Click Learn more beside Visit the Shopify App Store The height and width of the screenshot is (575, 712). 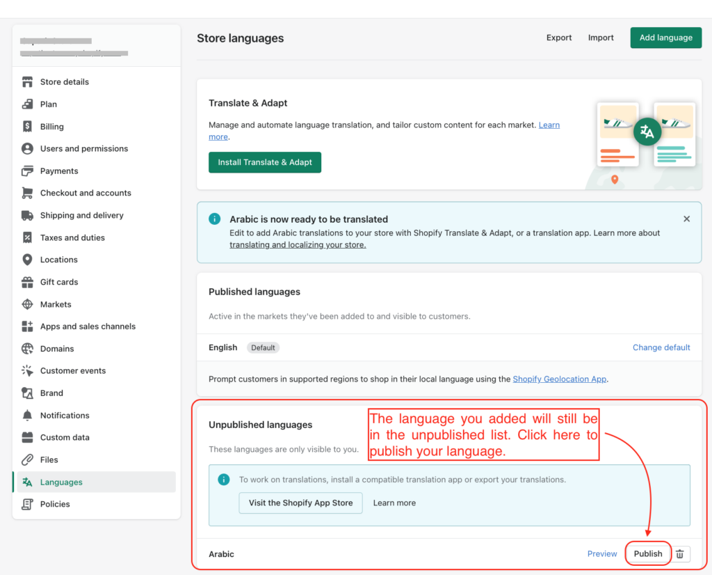click(394, 503)
